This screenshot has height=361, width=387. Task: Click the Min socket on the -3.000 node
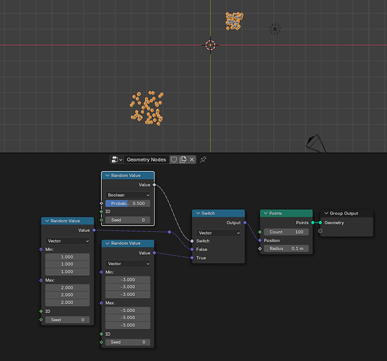pyautogui.click(x=101, y=272)
